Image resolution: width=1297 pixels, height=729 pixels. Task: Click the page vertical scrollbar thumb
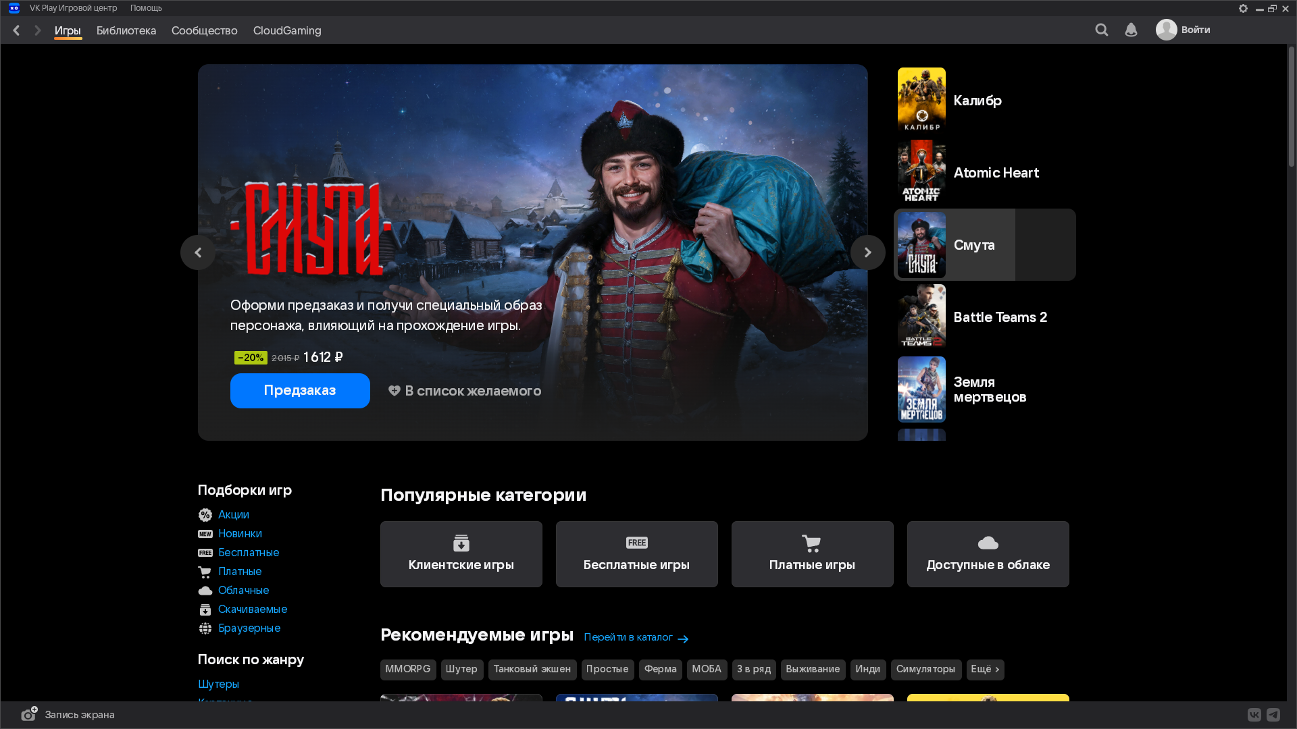click(x=1292, y=107)
